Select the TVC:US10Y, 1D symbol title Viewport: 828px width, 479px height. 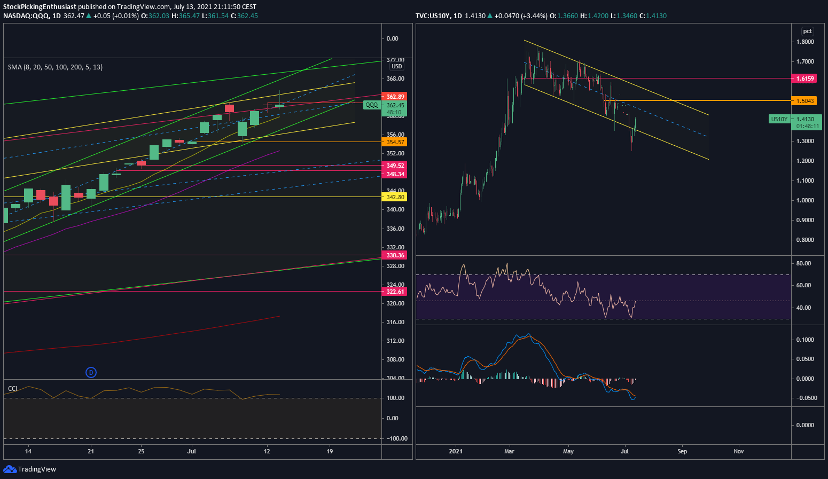coord(439,16)
